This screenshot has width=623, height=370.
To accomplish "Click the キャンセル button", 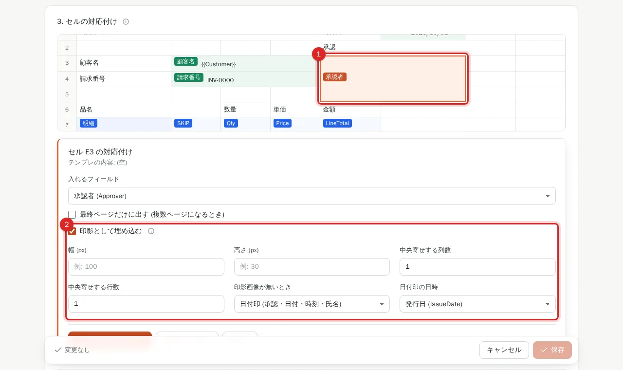I will coord(504,350).
